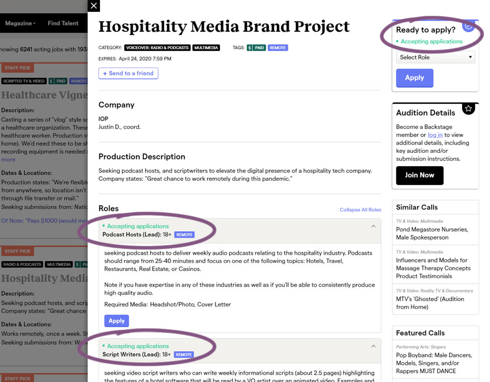Open the Magazine menu
This screenshot has height=382, width=490.
point(20,23)
